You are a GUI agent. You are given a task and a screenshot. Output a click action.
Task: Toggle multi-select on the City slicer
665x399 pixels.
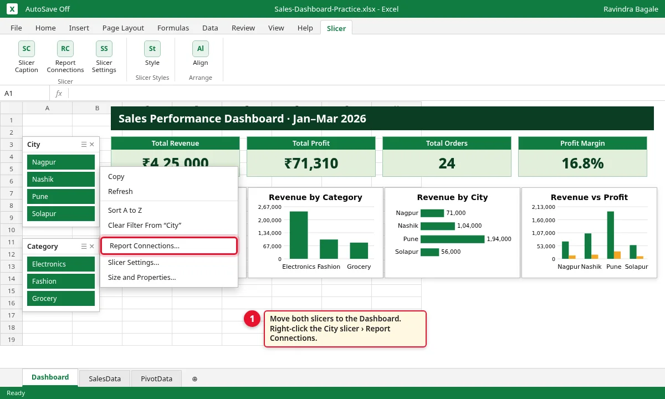coord(84,145)
